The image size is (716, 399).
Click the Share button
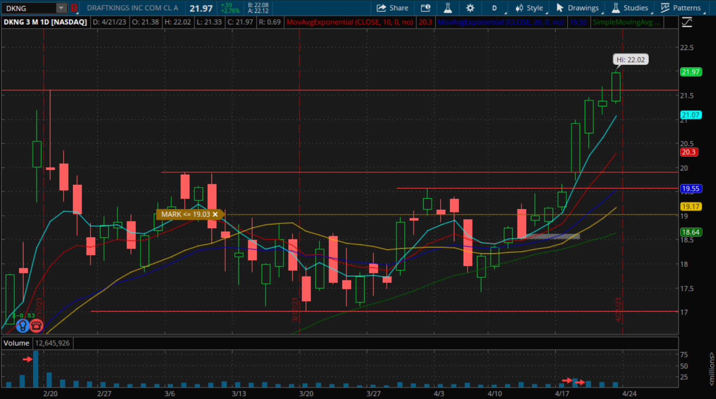(392, 8)
